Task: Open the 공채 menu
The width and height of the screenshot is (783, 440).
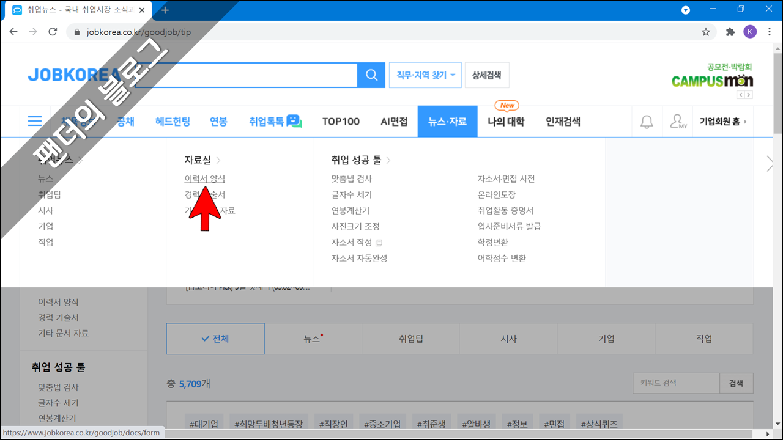Action: click(x=125, y=121)
